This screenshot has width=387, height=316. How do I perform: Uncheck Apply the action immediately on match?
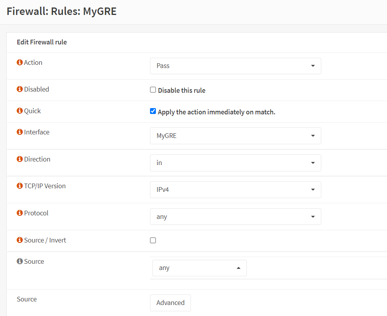coord(153,111)
